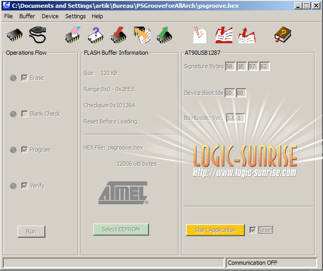
Task: Click the '12006 util bytes' text
Action: pyautogui.click(x=137, y=164)
